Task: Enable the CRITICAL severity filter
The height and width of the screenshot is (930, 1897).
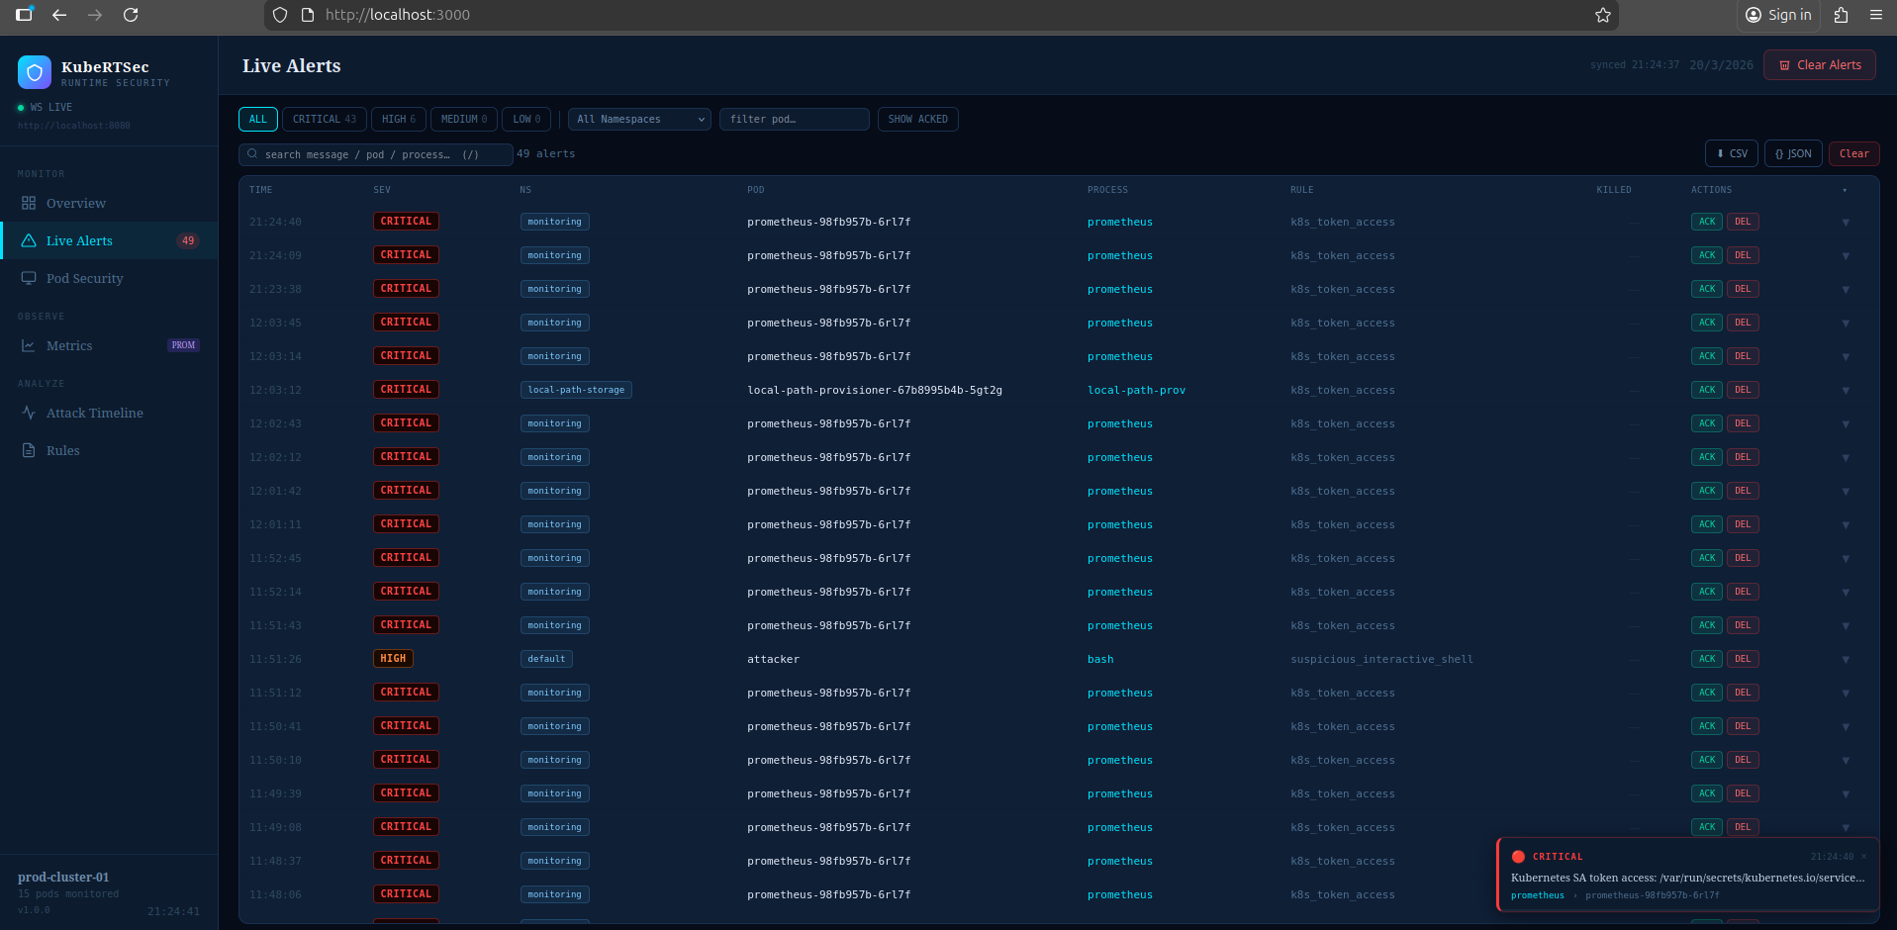Action: tap(324, 119)
